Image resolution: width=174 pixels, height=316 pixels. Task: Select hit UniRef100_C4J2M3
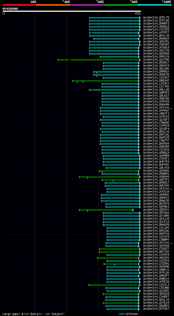156,228
